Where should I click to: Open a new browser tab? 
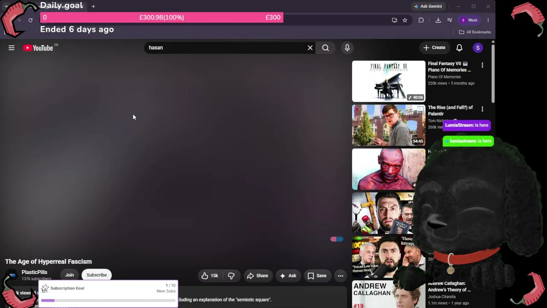click(93, 6)
